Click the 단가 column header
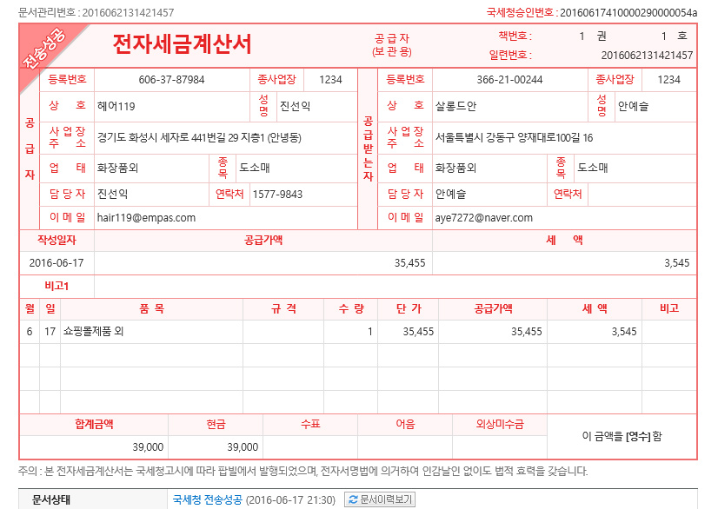The width and height of the screenshot is (718, 509). click(409, 309)
